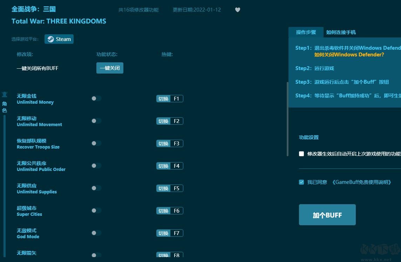Toggle Unlimited Movement switch
The height and width of the screenshot is (262, 401).
pyautogui.click(x=96, y=121)
